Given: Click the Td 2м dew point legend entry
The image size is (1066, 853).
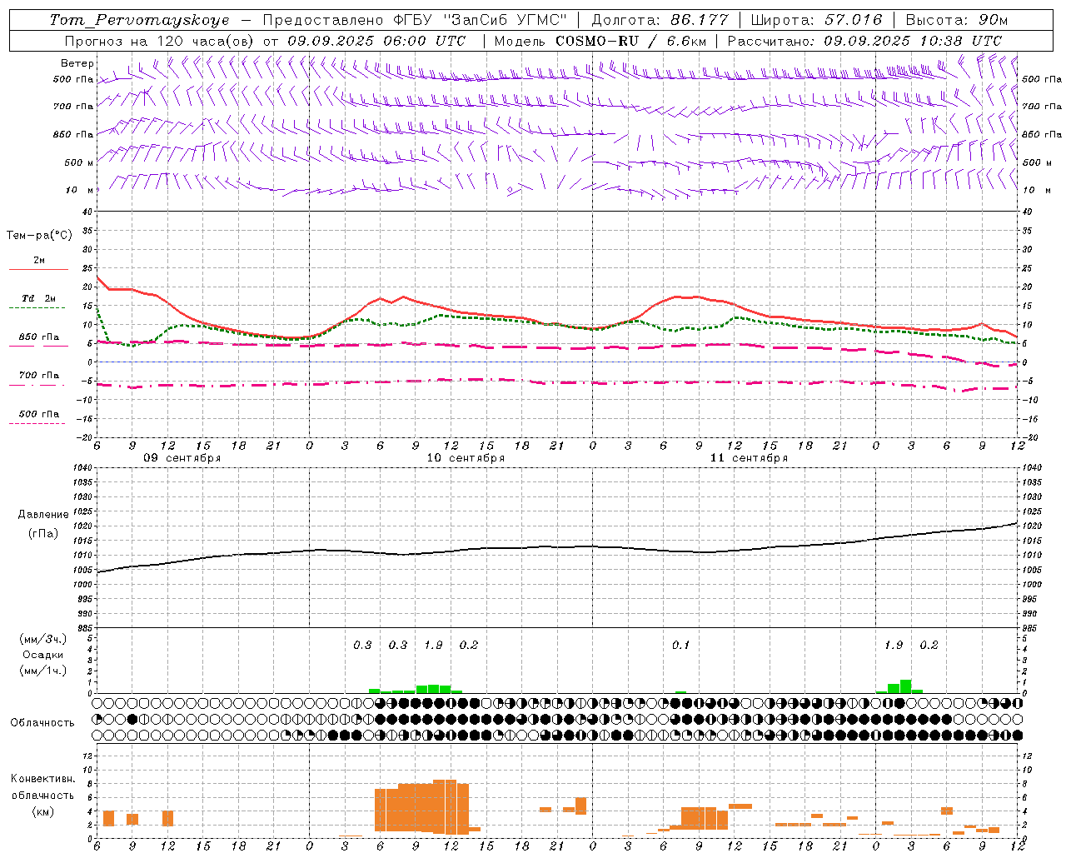Looking at the screenshot, I should pos(38,298).
